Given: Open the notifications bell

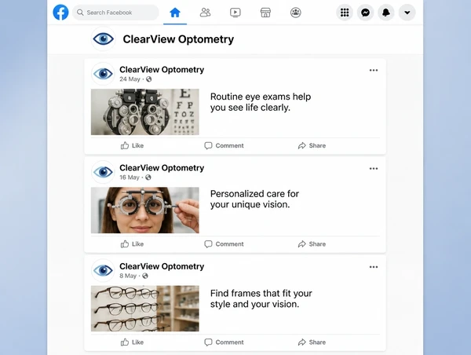Looking at the screenshot, I should click(x=386, y=13).
